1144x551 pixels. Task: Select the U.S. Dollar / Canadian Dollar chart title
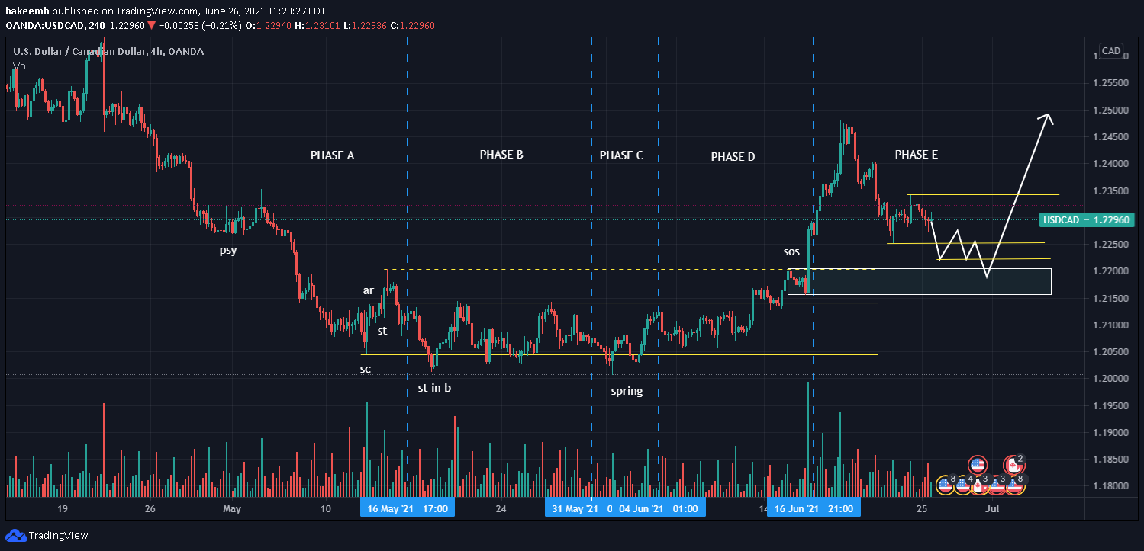[x=108, y=52]
